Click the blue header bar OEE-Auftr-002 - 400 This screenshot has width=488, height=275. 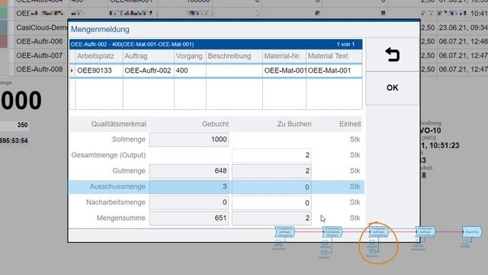(x=216, y=44)
